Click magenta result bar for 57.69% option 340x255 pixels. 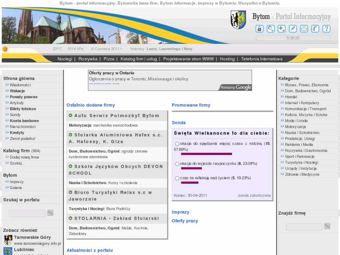click(206, 154)
